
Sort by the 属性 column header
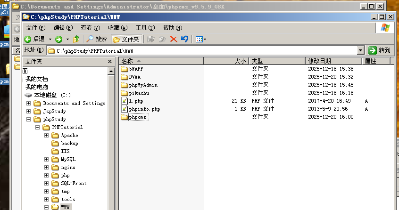(376, 61)
